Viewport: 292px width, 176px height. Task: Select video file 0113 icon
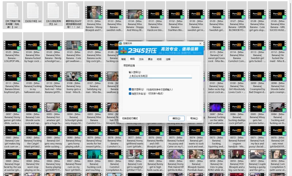click(x=257, y=45)
